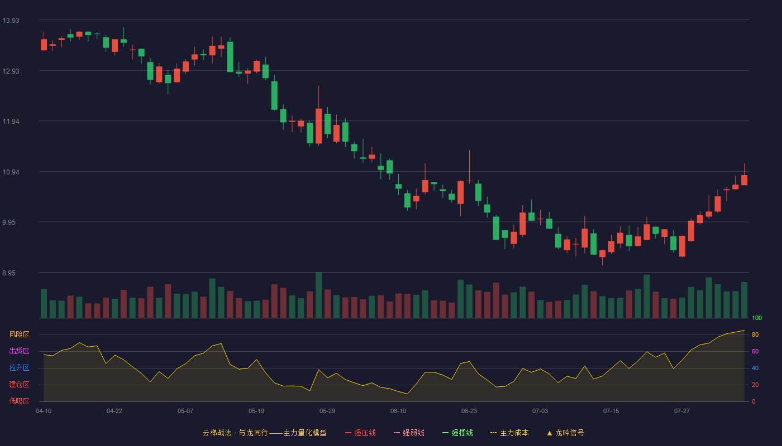782x446 pixels.
Task: Click the 04-10 date label
Action: click(x=44, y=411)
